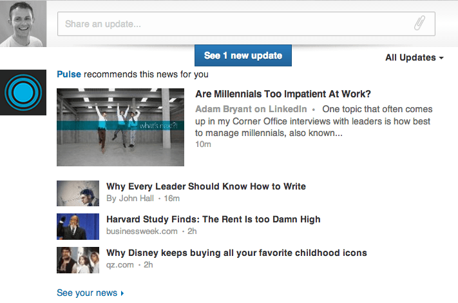Click the paperclip attachment icon
The height and width of the screenshot is (303, 458).
point(420,23)
